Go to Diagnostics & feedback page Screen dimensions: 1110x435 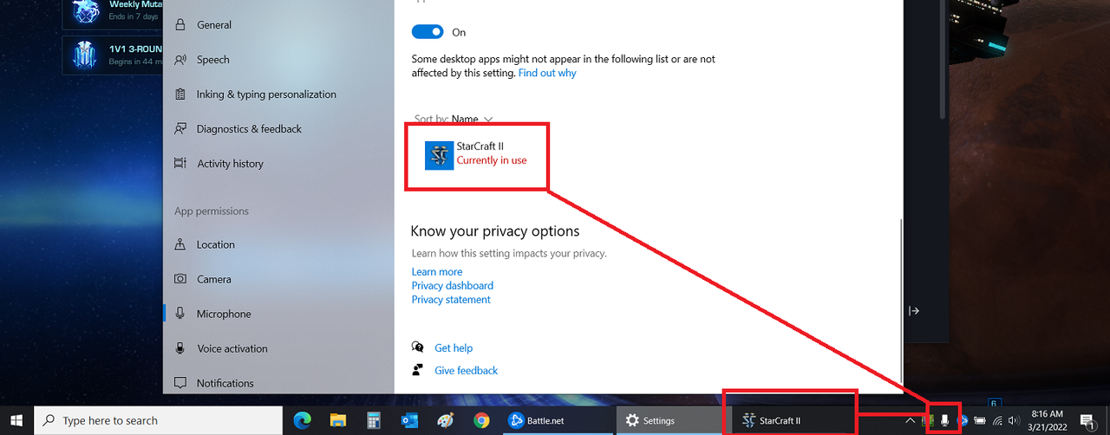pyautogui.click(x=249, y=129)
